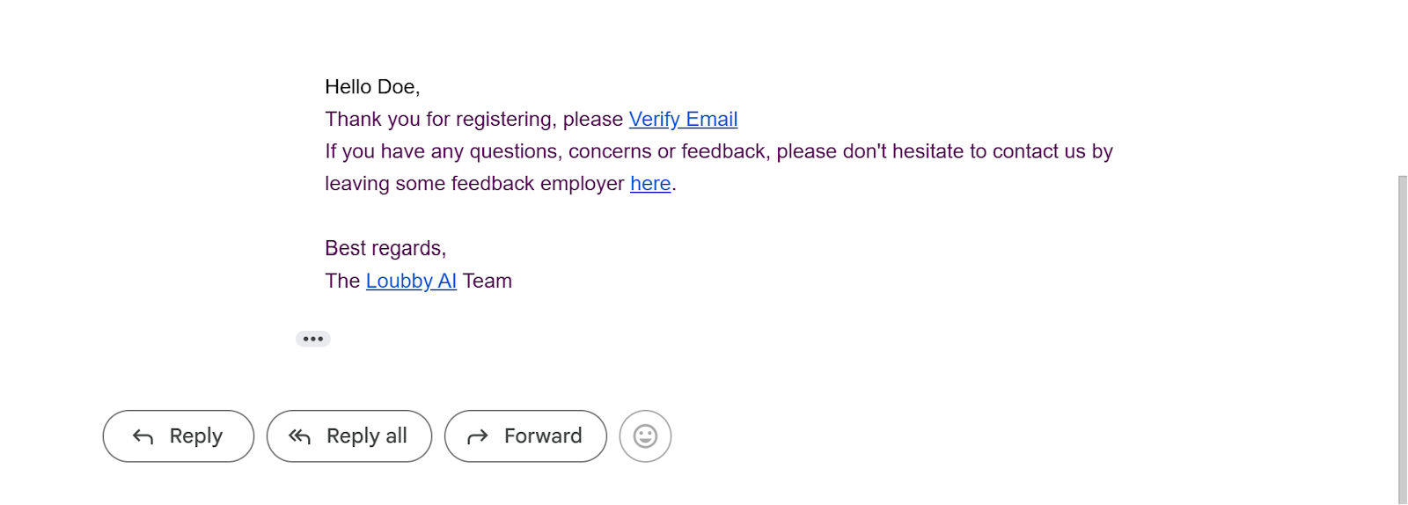Click the Reply all button
Viewport: 1408px width, 505px height.
pyautogui.click(x=349, y=436)
